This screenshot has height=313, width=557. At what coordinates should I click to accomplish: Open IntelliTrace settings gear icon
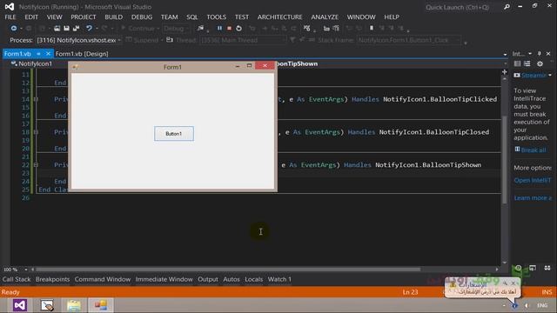540,63
